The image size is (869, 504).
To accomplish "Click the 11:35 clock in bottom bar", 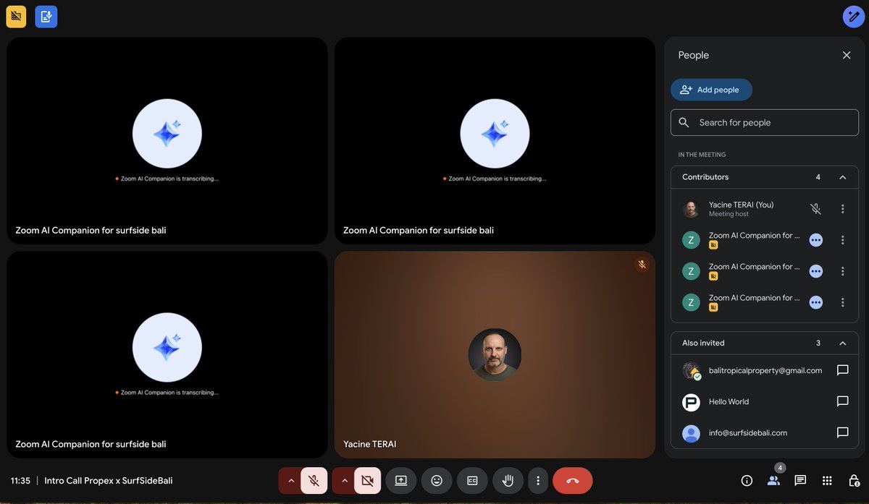I will (20, 481).
